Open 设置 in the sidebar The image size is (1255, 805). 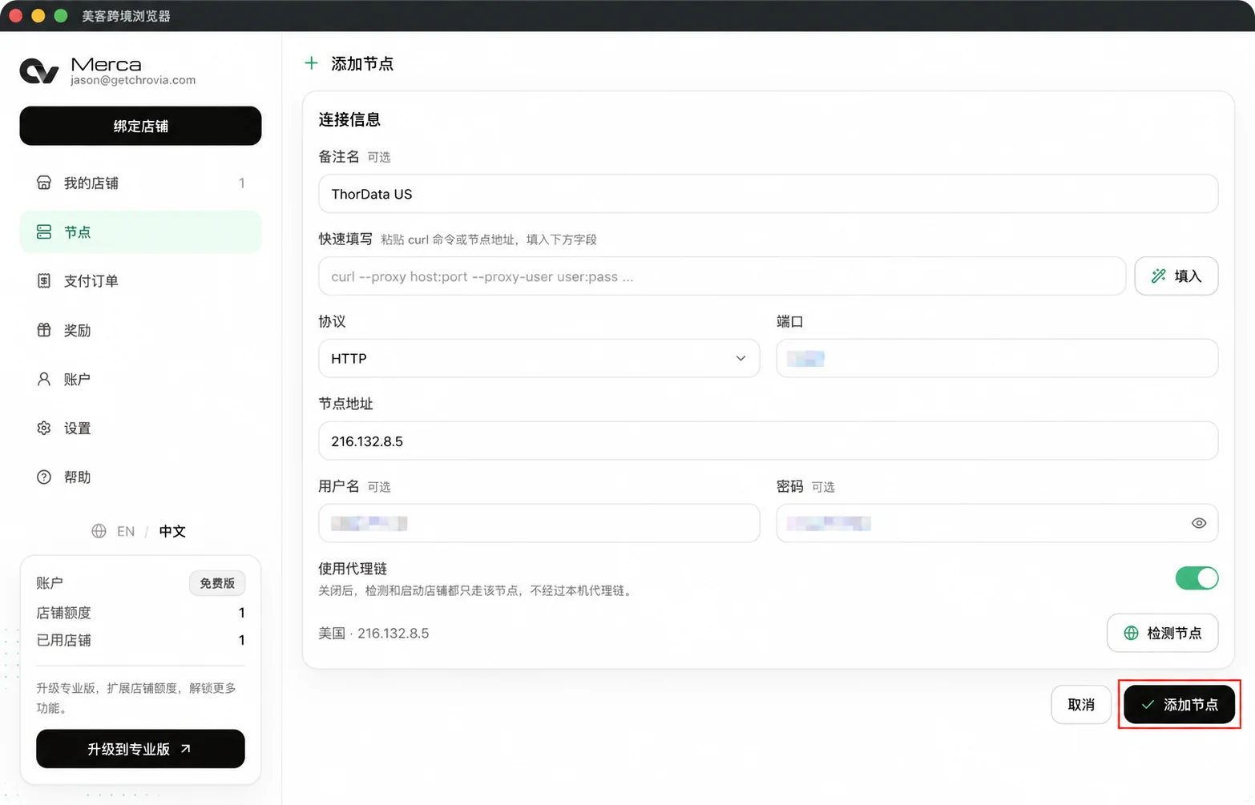tap(140, 429)
